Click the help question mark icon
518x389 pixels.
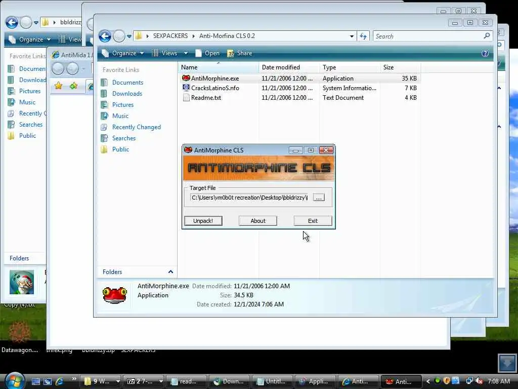click(x=485, y=53)
